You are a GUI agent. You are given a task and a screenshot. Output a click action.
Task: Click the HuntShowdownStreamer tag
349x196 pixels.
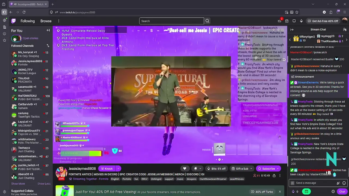click(213, 179)
